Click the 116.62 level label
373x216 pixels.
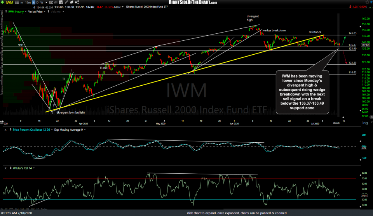click(x=352, y=73)
